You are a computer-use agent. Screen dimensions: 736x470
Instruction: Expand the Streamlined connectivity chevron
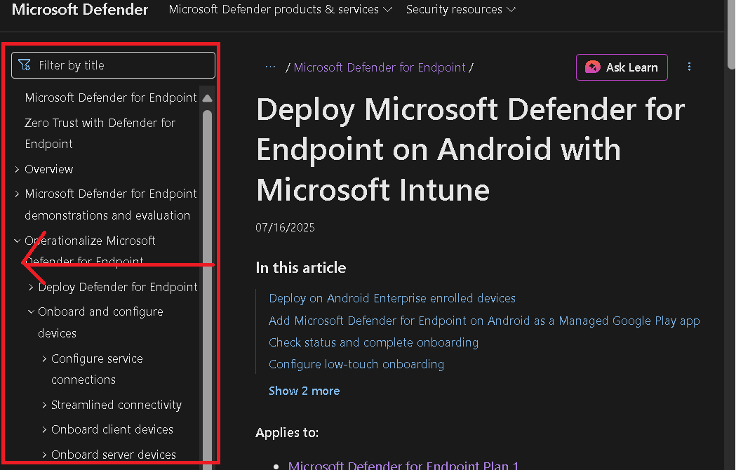coord(44,405)
